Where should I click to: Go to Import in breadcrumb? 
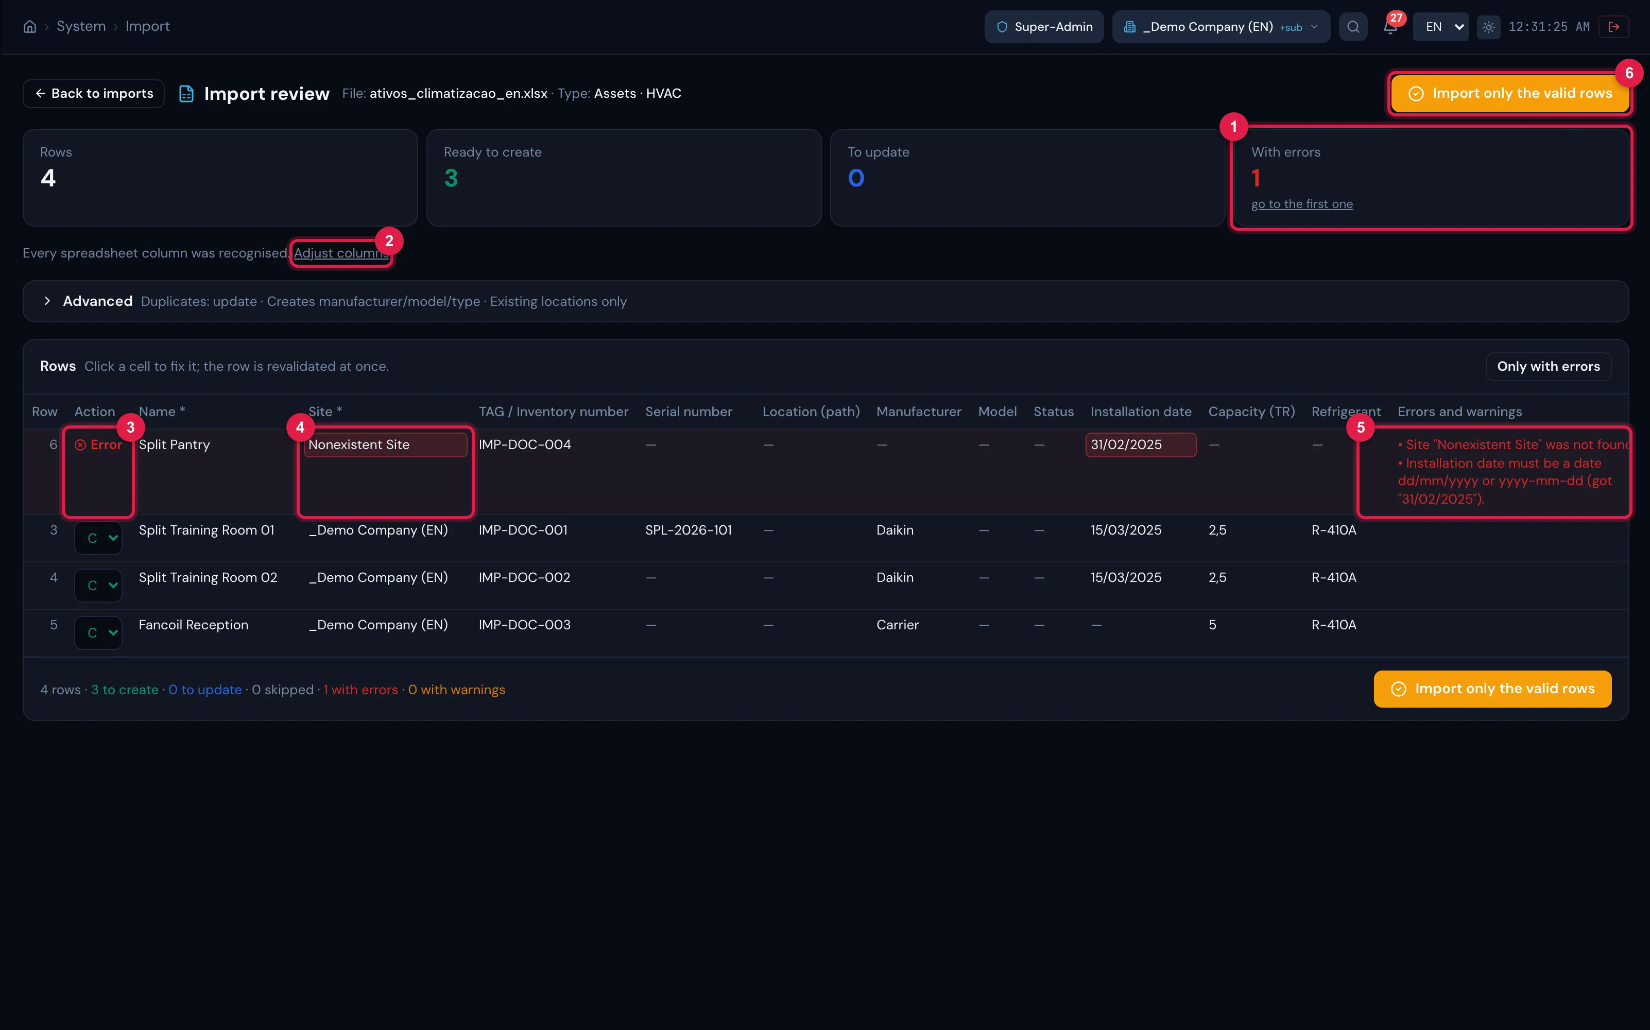click(x=147, y=27)
